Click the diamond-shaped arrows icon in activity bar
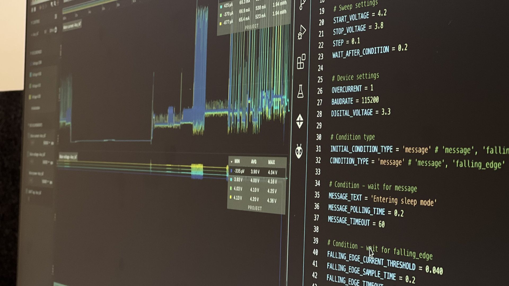Viewport: 509px width, 286px height. coord(300,121)
